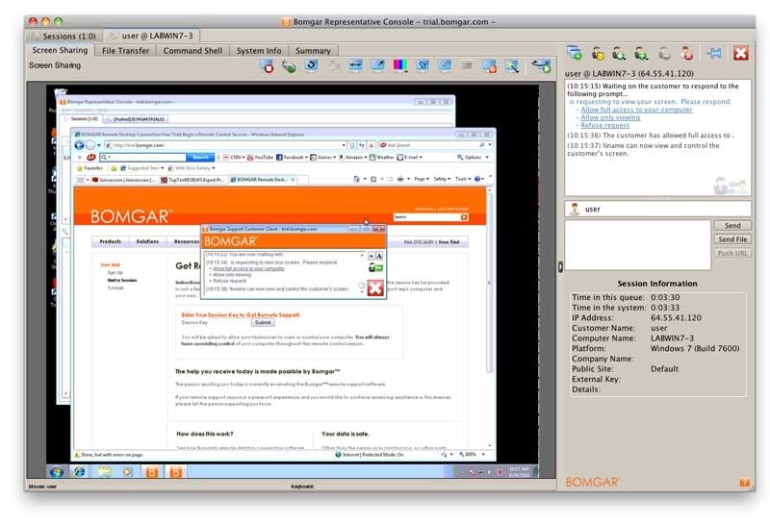770x525 pixels.
Task: Open the System Info tab
Action: tap(259, 51)
